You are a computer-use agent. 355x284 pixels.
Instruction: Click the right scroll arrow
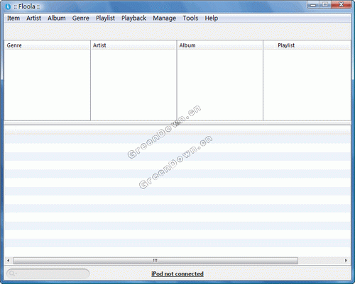click(x=346, y=261)
